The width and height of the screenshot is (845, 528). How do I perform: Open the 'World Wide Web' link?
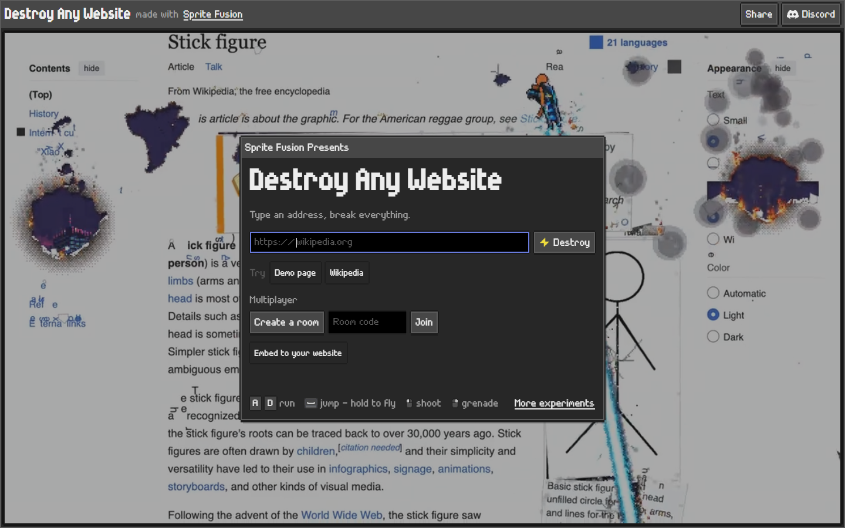(x=342, y=515)
